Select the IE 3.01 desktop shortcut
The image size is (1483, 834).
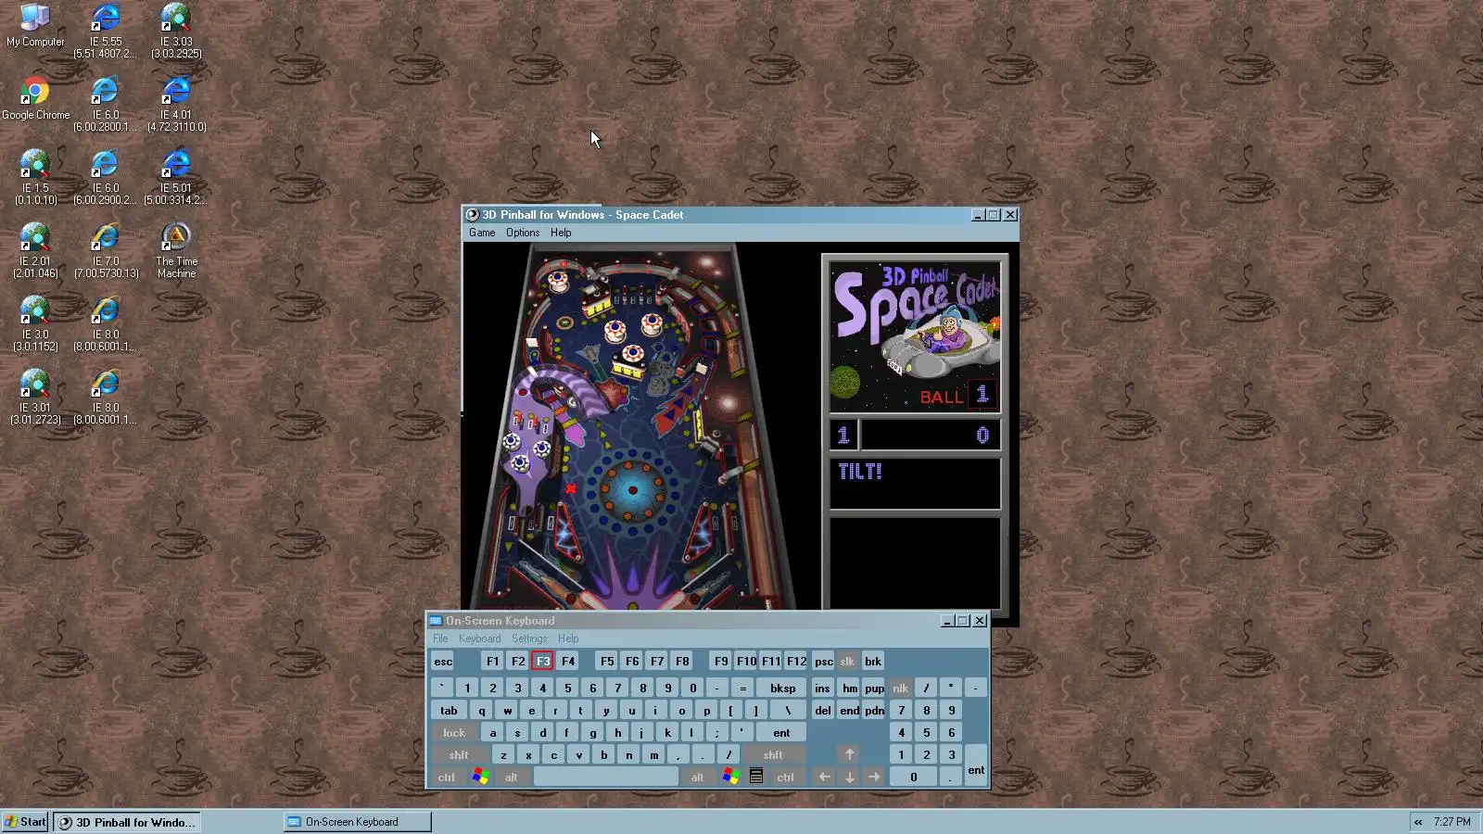pyautogui.click(x=35, y=397)
